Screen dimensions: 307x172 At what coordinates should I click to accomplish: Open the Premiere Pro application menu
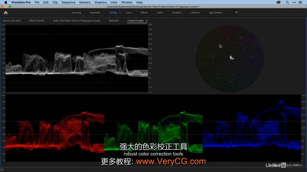tap(21, 2)
